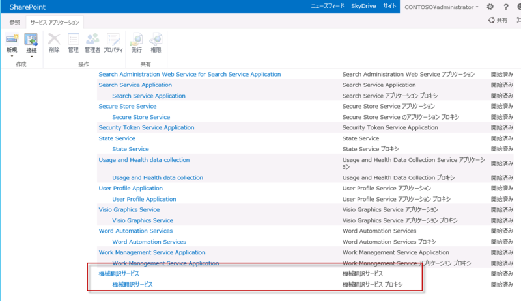Image resolution: width=521 pixels, height=301 pixels.
Task: Click 開始済み status in Security Token Service row
Action: pyautogui.click(x=502, y=128)
